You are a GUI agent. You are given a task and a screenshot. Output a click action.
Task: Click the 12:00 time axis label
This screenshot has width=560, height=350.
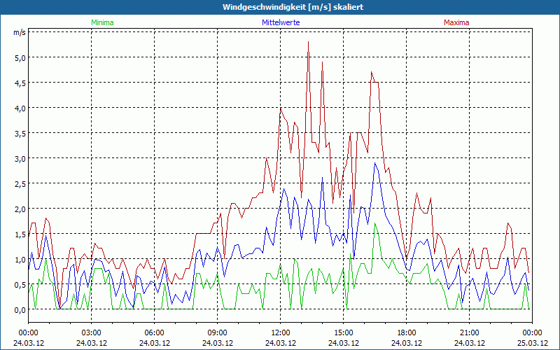(281, 333)
